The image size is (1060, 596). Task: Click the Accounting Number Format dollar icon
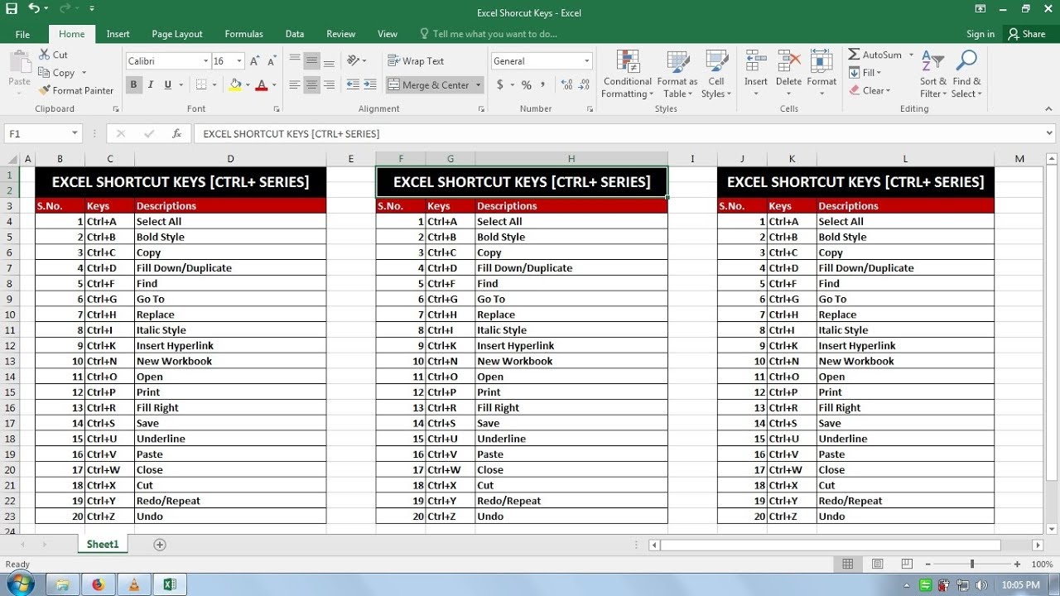pyautogui.click(x=500, y=84)
